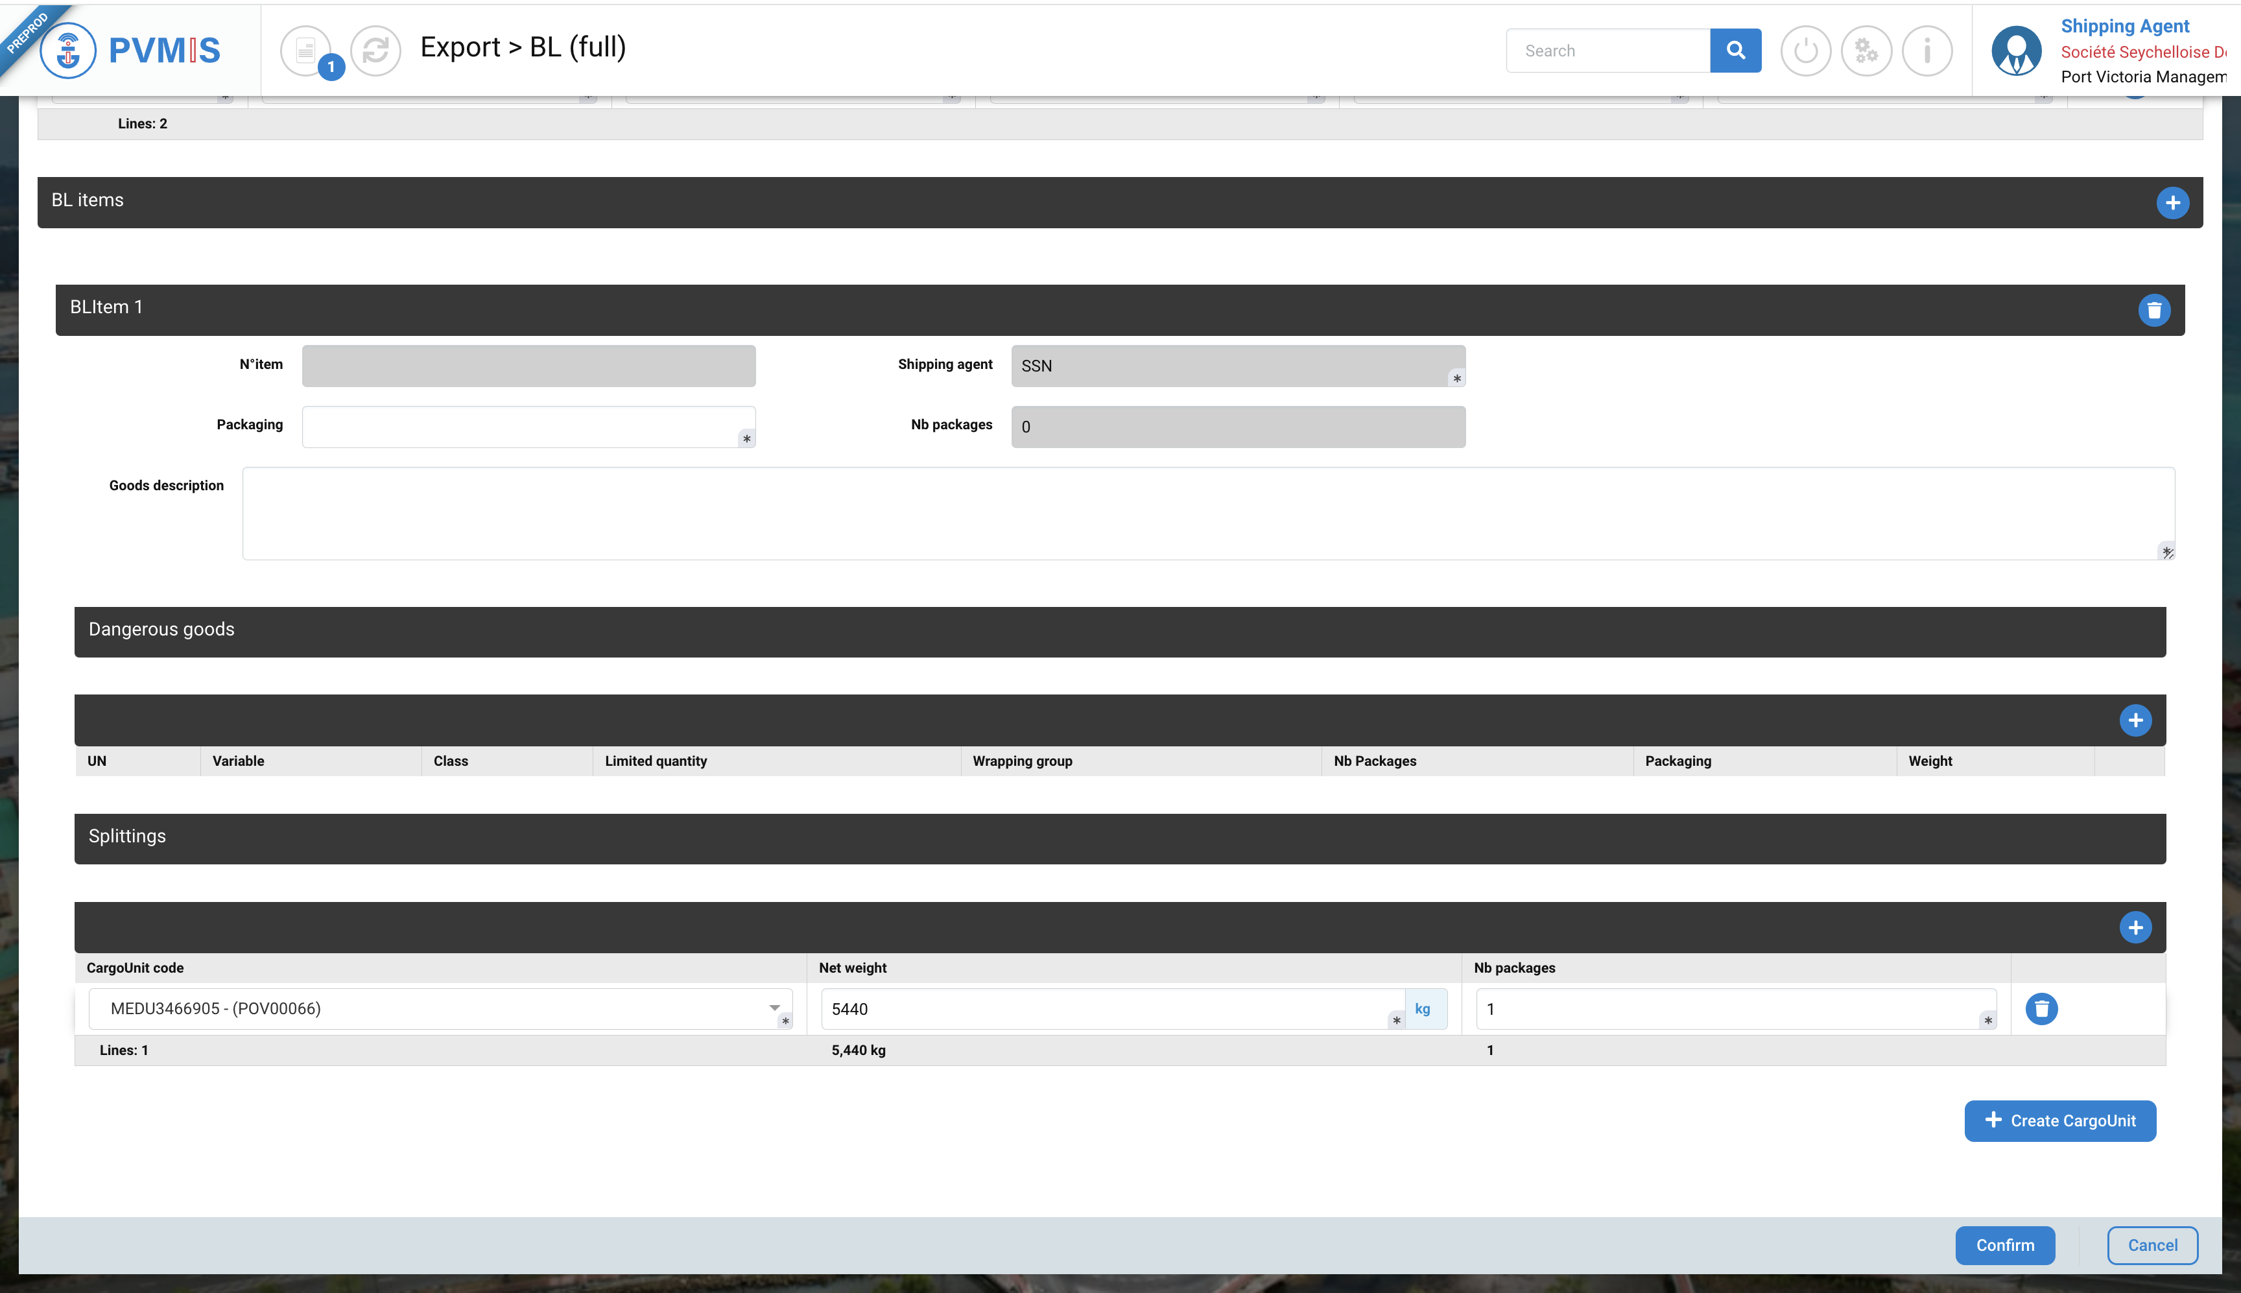
Task: Click the blue search magnifier button
Action: (x=1735, y=51)
